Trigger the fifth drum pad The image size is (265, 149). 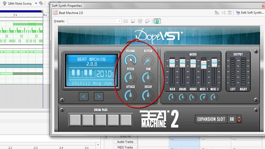tap(126, 120)
